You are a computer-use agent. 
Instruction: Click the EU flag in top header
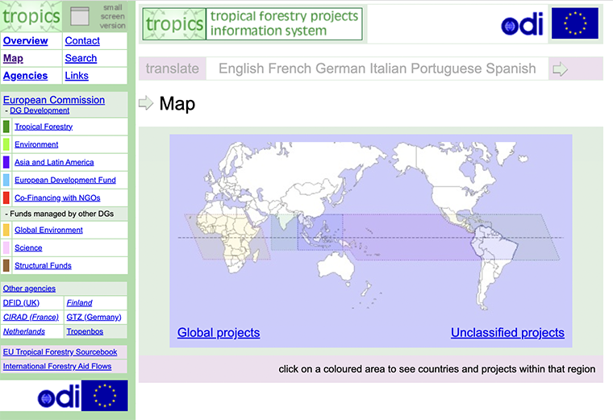pos(574,23)
